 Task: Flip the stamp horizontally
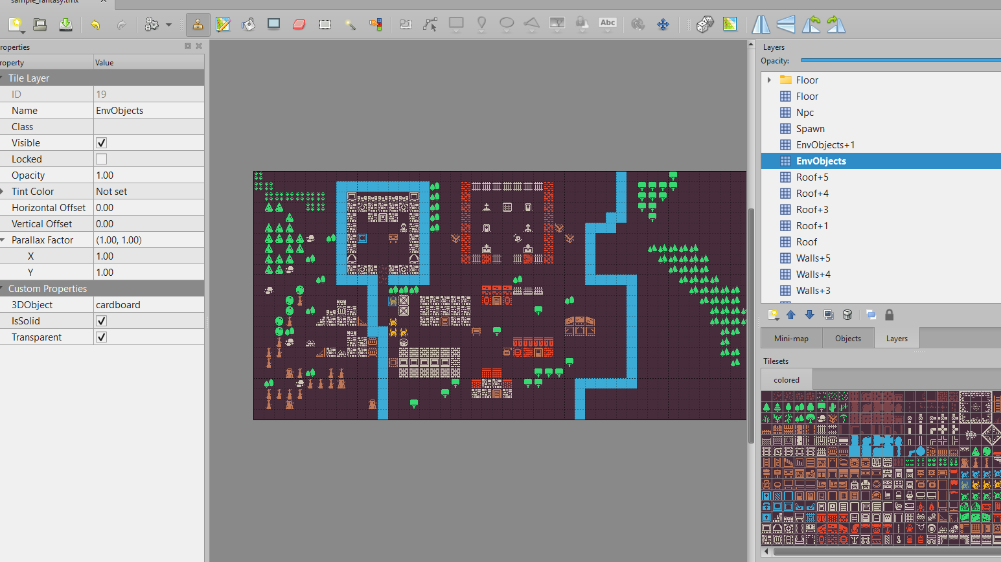tap(761, 25)
